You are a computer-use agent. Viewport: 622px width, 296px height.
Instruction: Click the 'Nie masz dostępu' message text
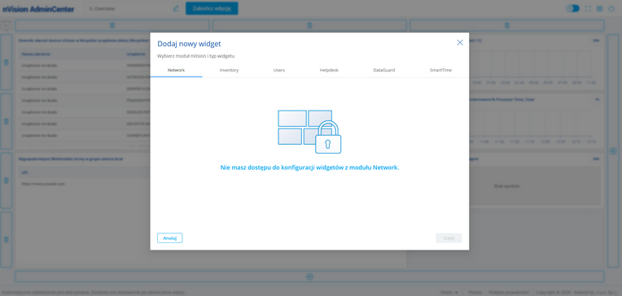309,168
